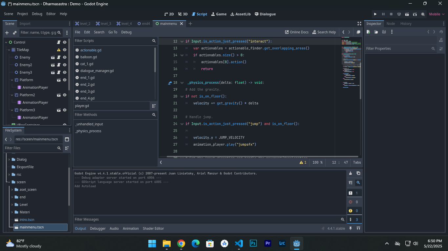Viewport: 448px width, 251px height.
Task: Load an existing resource in Inspector
Action: [x=376, y=32]
